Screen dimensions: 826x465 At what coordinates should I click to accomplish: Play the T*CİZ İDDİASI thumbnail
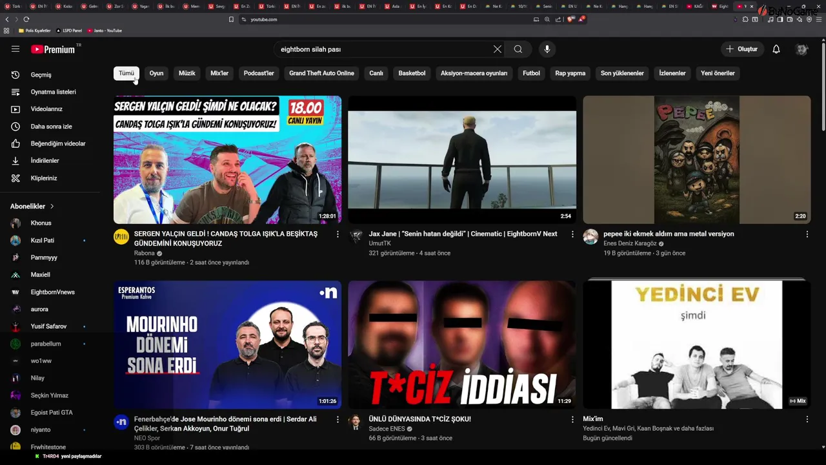tap(462, 345)
